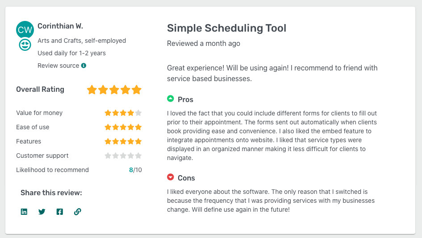Click the Simple Scheduling Tool review title

(226, 28)
